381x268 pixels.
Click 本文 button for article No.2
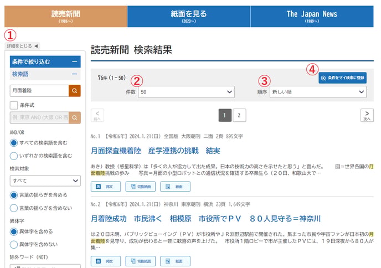[106, 261]
